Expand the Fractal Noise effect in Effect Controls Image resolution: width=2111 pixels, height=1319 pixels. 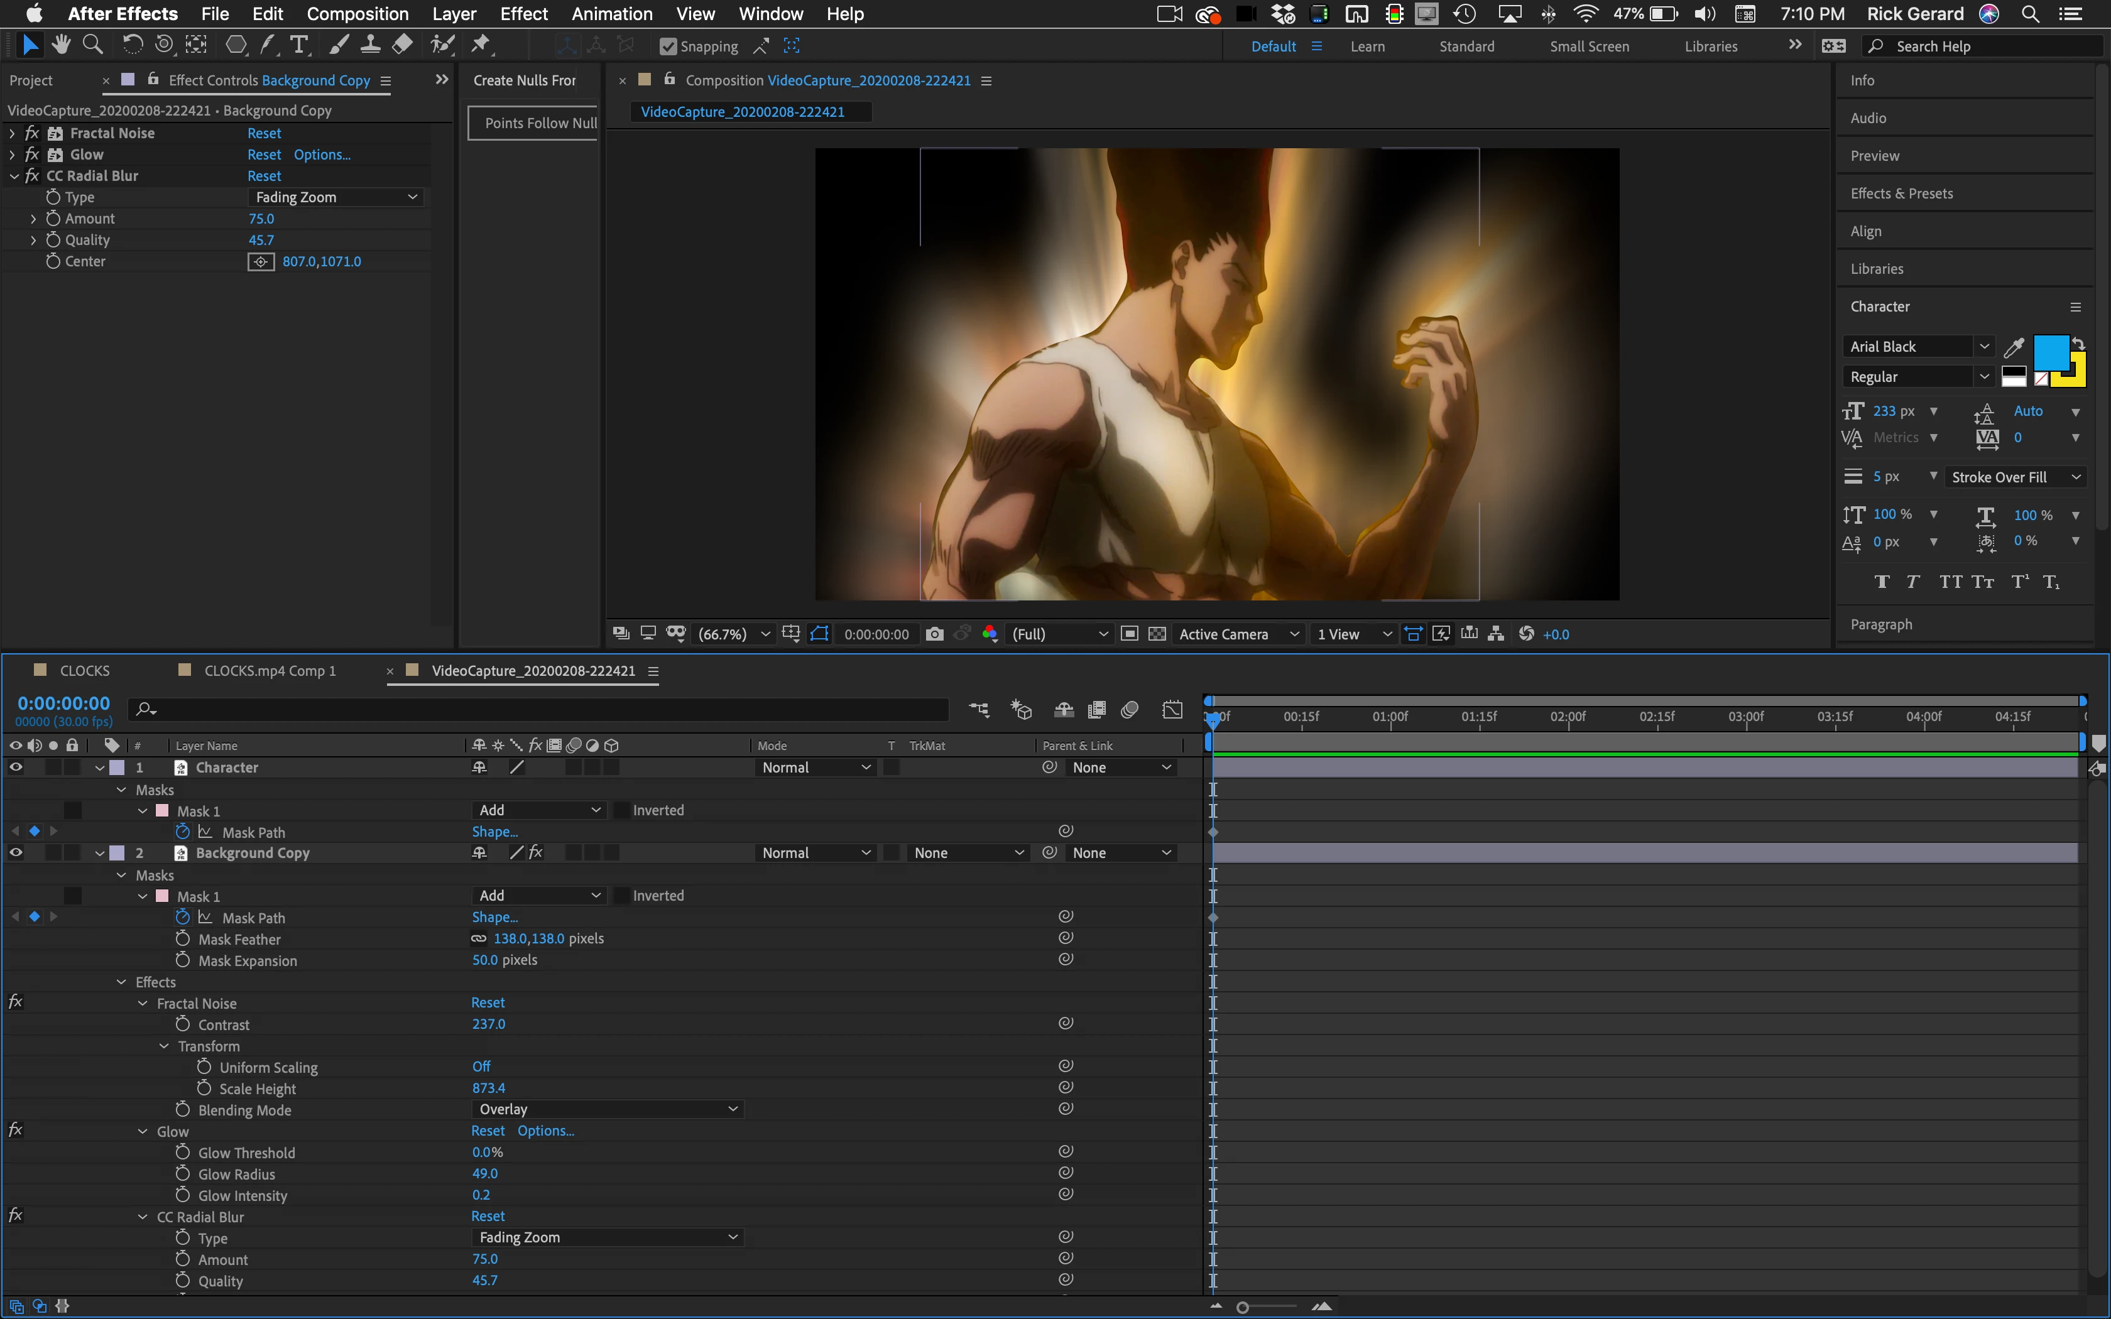[x=12, y=133]
